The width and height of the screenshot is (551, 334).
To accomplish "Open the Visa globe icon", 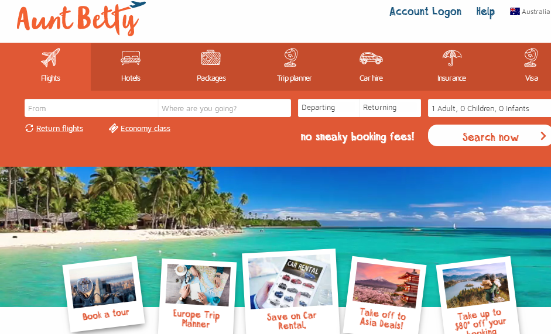I will (531, 57).
